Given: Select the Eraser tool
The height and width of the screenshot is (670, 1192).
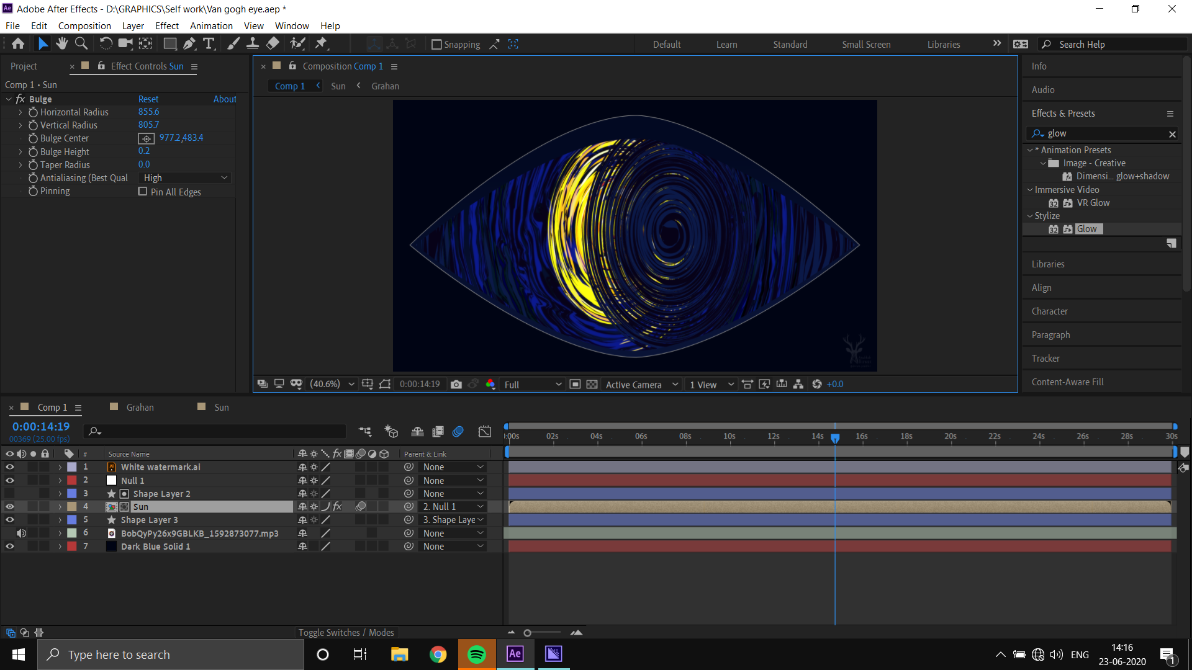Looking at the screenshot, I should (x=273, y=44).
